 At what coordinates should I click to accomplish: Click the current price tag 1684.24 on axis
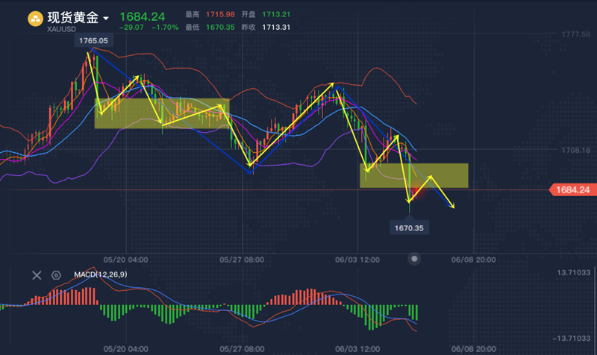pos(573,190)
